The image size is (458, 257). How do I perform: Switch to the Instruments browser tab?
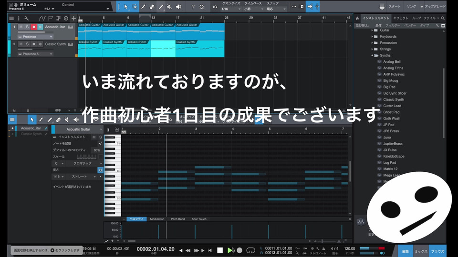point(375,18)
